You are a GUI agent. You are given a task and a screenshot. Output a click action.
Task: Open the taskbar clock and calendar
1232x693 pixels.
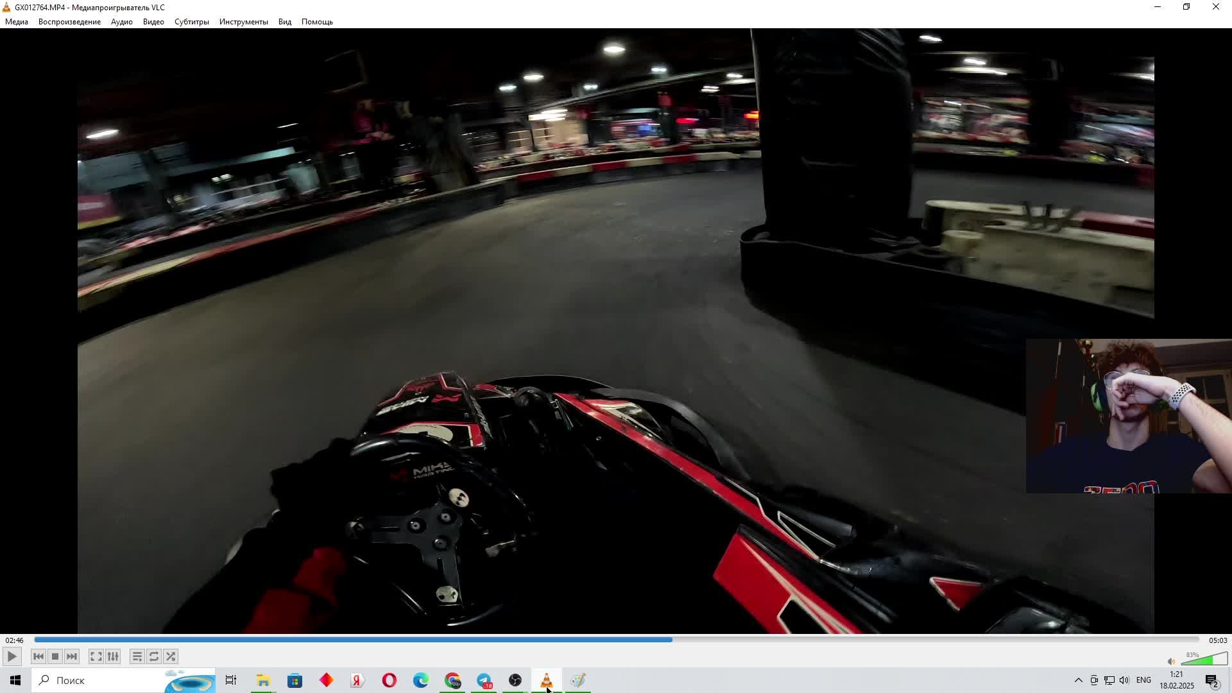pos(1177,680)
